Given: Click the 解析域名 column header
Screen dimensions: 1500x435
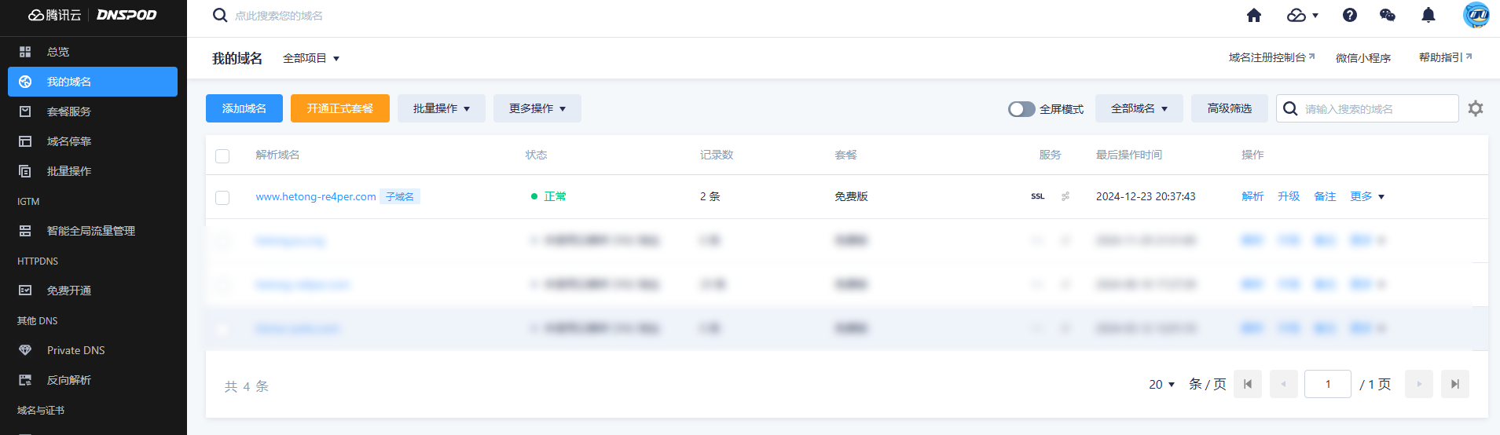Looking at the screenshot, I should [x=277, y=155].
